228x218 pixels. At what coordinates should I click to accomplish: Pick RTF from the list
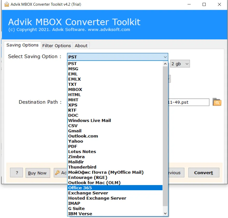click(x=115, y=110)
